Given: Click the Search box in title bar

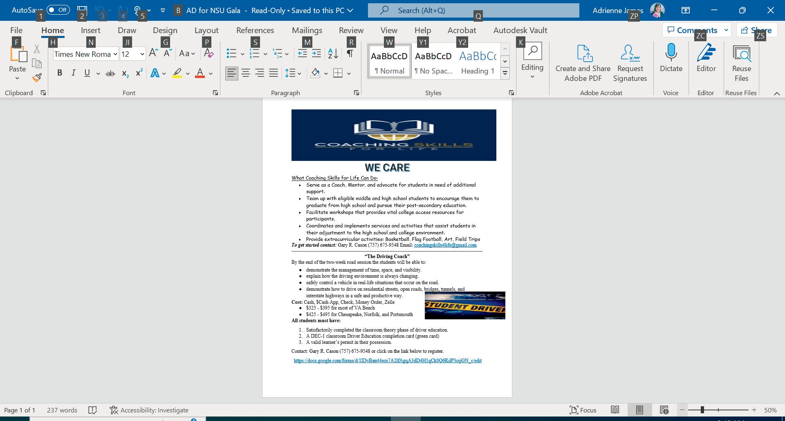Looking at the screenshot, I should click(x=473, y=10).
